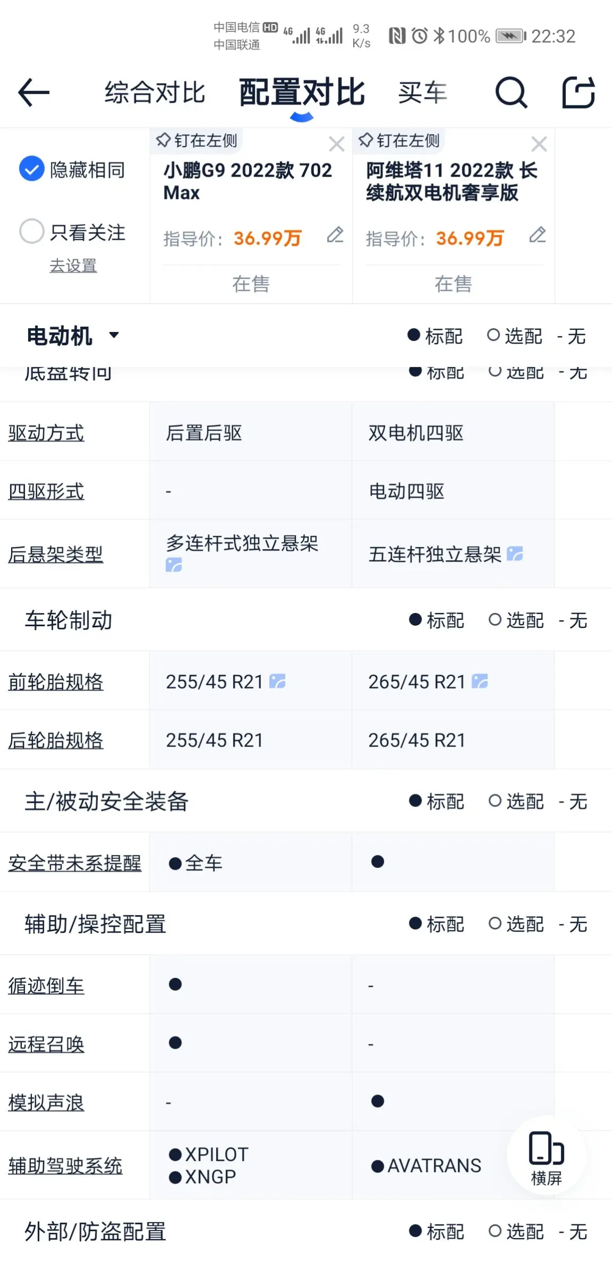Open 辅助驾驶系统 explanation link
Viewport: 612px width, 1262px height.
pyautogui.click(x=65, y=1165)
